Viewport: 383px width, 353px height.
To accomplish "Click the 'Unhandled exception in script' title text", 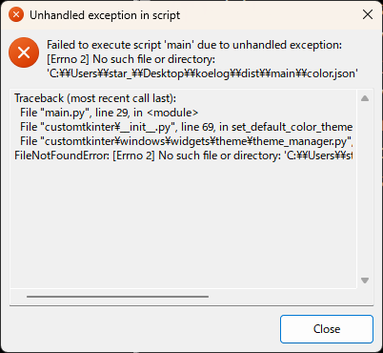I will tap(105, 15).
